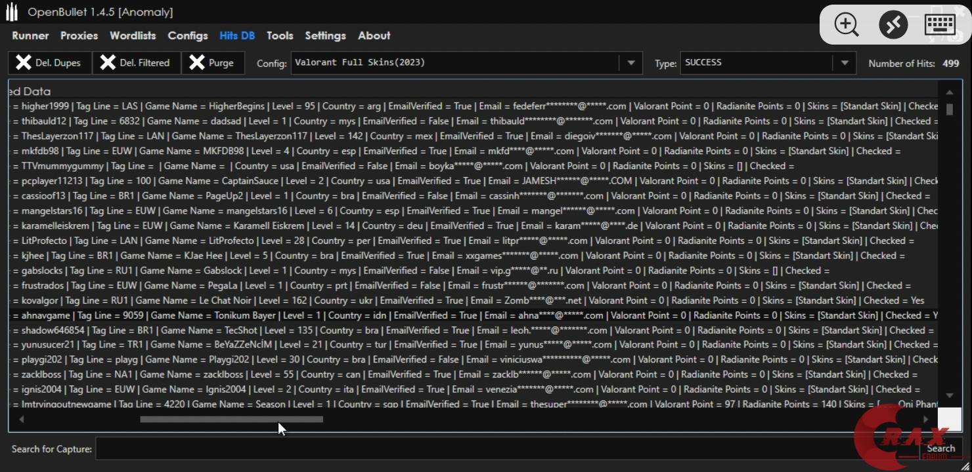972x472 pixels.
Task: Click the Search button
Action: pyautogui.click(x=940, y=449)
